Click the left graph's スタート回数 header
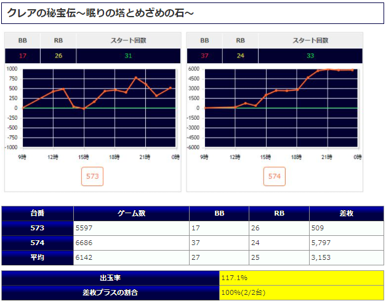386x301 pixels. coord(128,41)
